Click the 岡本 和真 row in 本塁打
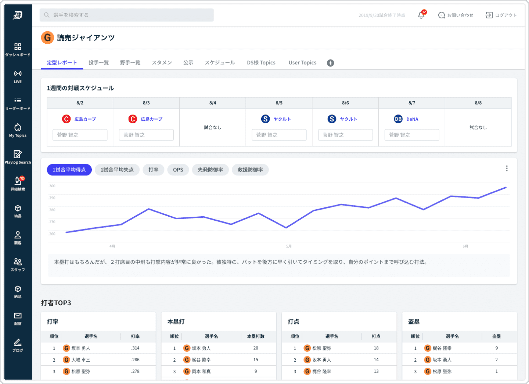Image resolution: width=529 pixels, height=384 pixels. tap(219, 371)
